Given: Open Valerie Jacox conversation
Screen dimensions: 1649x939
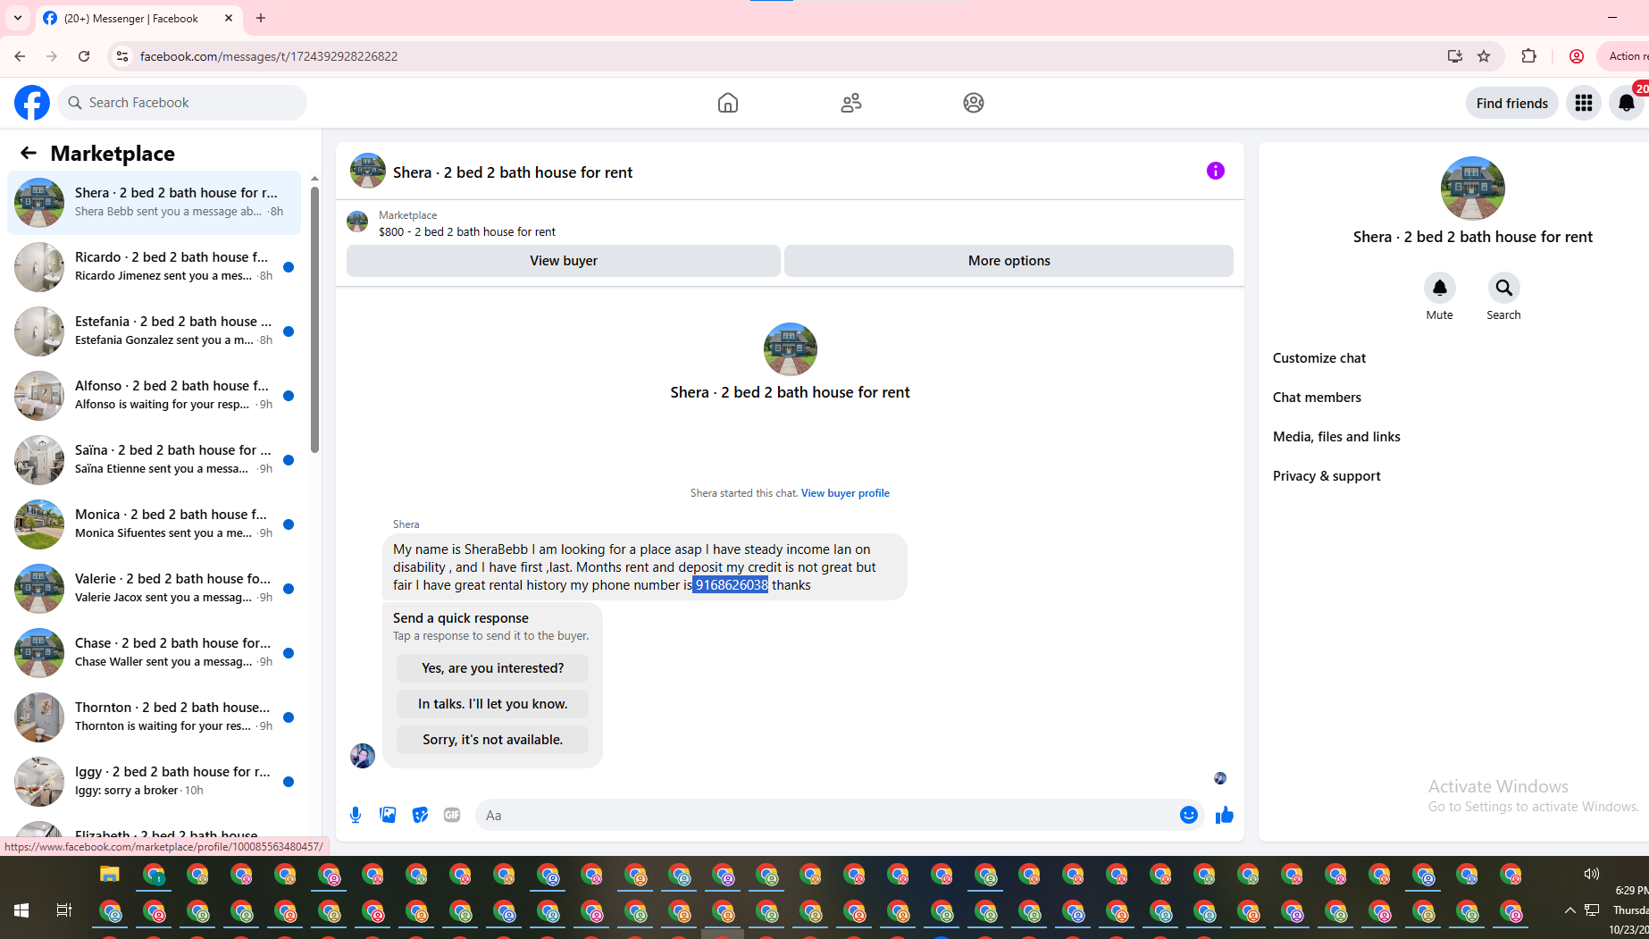Looking at the screenshot, I should click(154, 588).
